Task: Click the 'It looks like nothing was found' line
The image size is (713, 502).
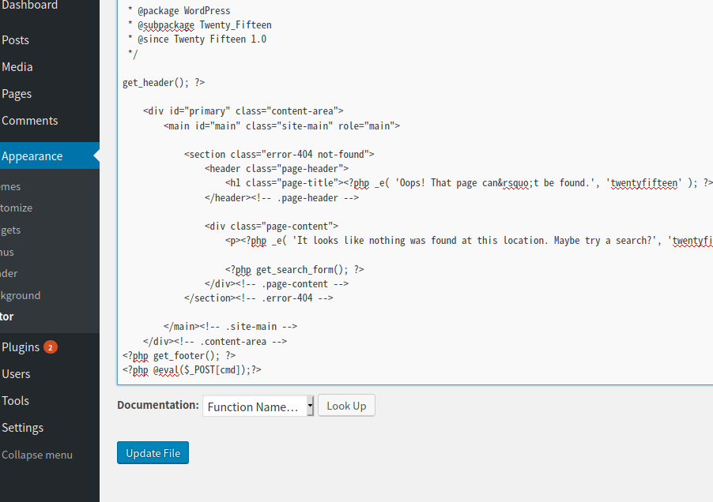Action: [x=469, y=241]
